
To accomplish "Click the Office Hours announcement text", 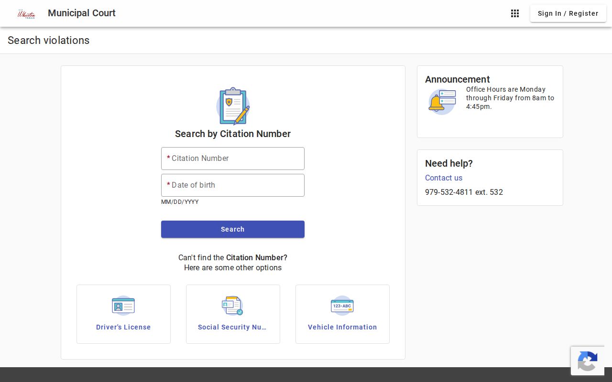I will pyautogui.click(x=510, y=98).
